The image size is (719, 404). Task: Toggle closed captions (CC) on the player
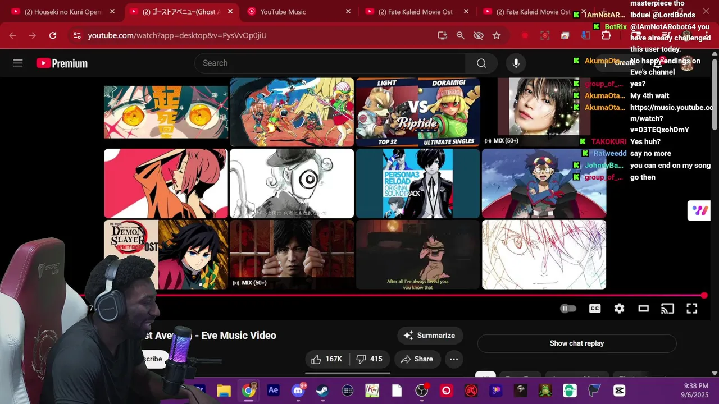coord(594,309)
